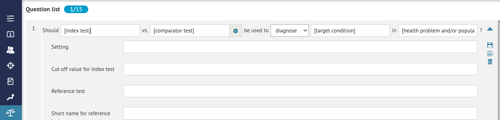Open the diagnose dropdown
This screenshot has width=500, height=120.
pos(290,31)
